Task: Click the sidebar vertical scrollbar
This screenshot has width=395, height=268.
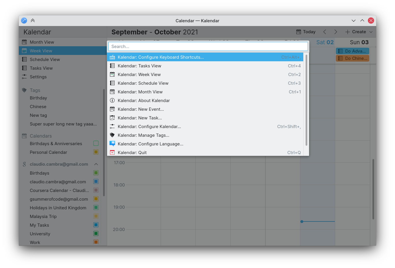Action: click(104, 143)
